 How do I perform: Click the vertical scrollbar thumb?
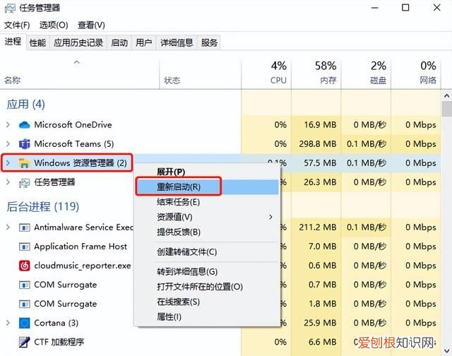pyautogui.click(x=446, y=109)
